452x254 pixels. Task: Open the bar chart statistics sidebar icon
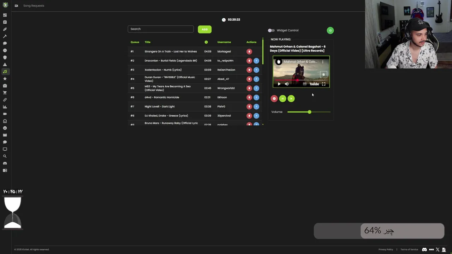tap(5, 107)
